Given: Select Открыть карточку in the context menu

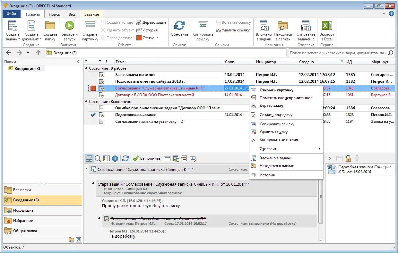Looking at the screenshot, I should (x=286, y=90).
